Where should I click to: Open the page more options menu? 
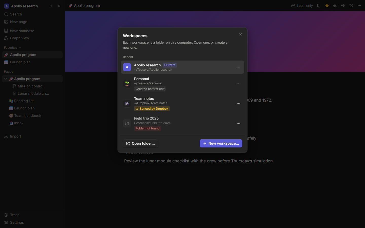[x=359, y=6]
